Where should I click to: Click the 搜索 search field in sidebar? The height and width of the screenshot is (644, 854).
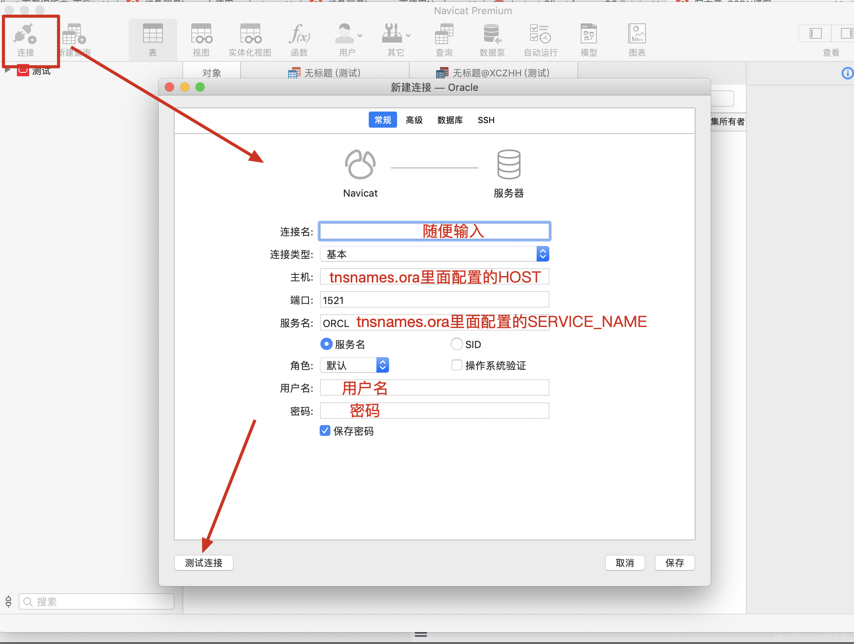(97, 601)
